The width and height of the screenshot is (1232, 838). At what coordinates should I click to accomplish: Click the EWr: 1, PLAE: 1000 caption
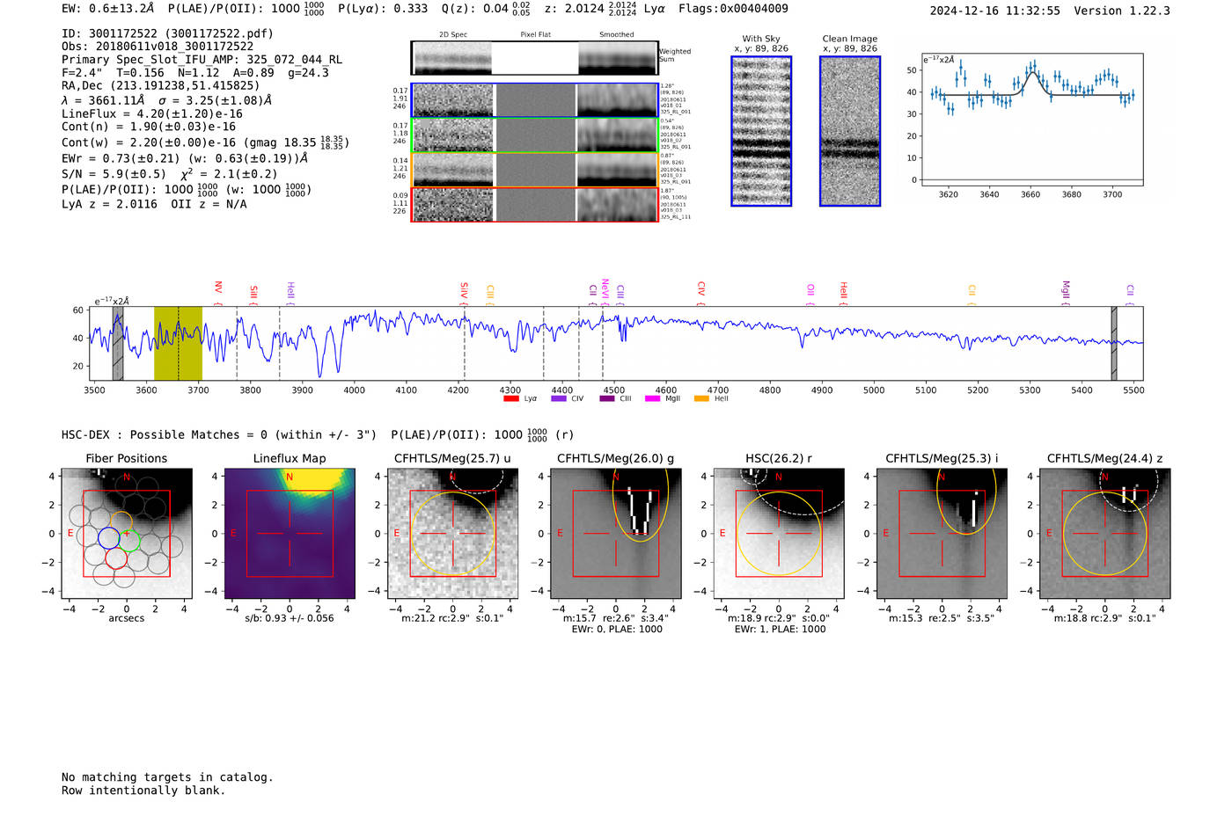pyautogui.click(x=779, y=630)
